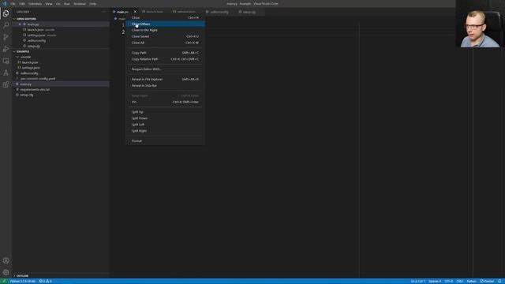The height and width of the screenshot is (284, 505).
Task: Choose Close Saved in the context menu
Action: click(x=165, y=36)
